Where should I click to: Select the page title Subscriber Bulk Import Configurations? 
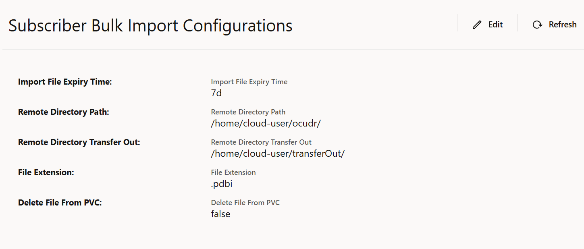pyautogui.click(x=150, y=25)
